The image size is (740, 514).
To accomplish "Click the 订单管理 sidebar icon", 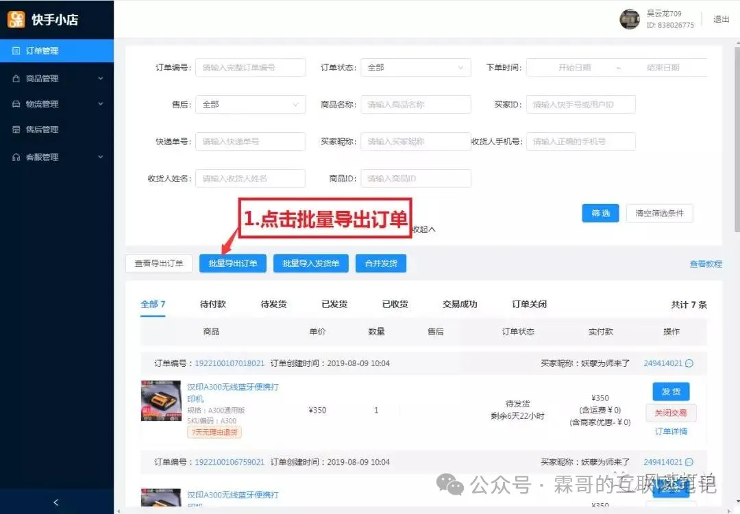I will point(16,51).
